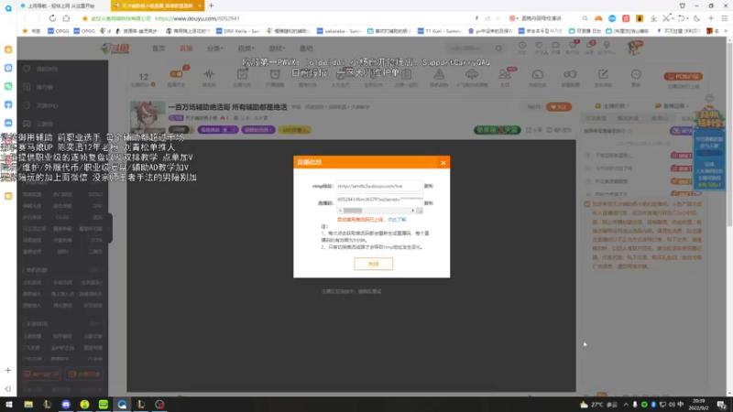Viewport: 733px width, 412px height.
Task: Open the 点此了解 blue link
Action: [x=397, y=220]
